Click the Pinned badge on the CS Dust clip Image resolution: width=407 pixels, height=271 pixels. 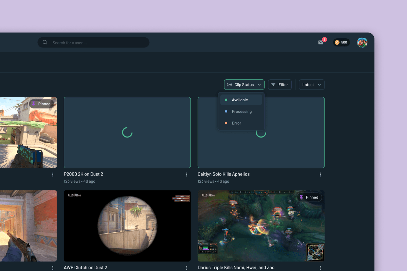[x=42, y=104]
